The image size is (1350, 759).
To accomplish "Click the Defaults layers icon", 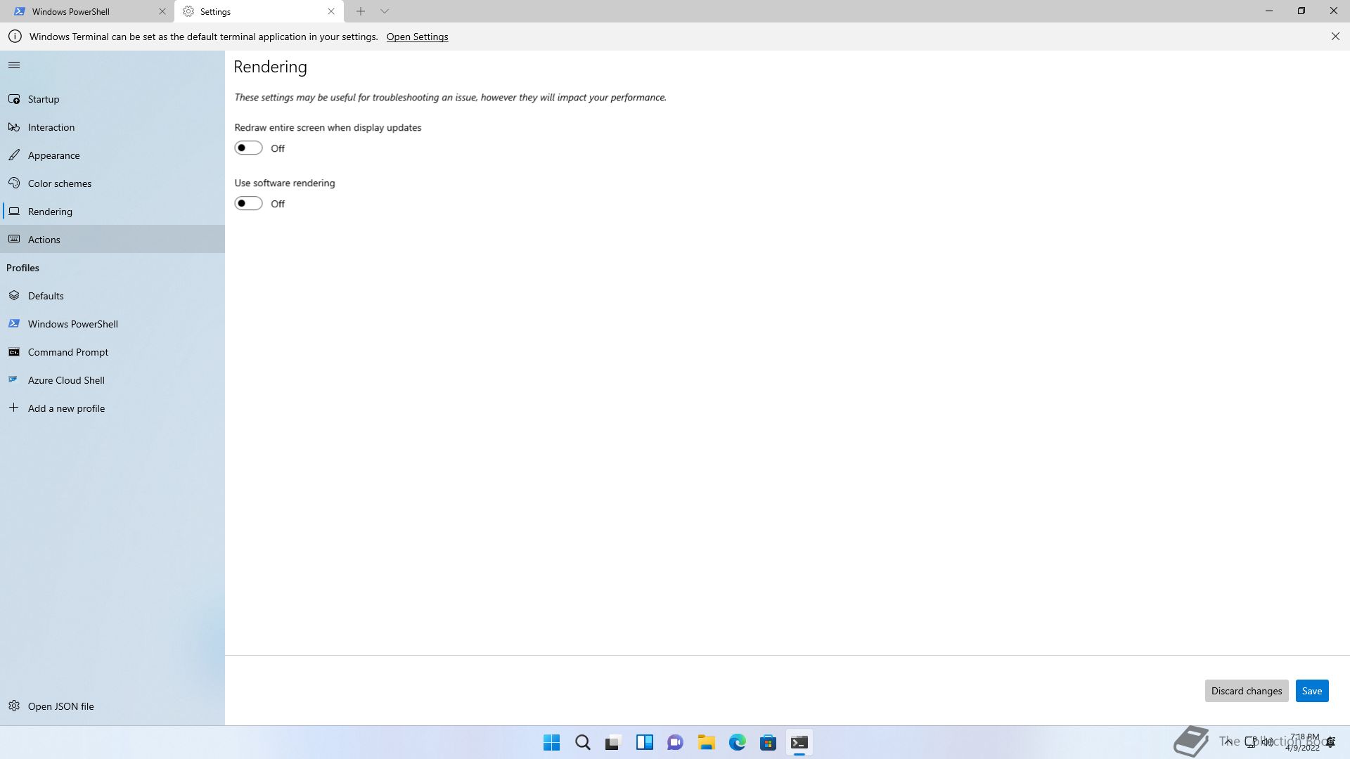I will [x=14, y=295].
